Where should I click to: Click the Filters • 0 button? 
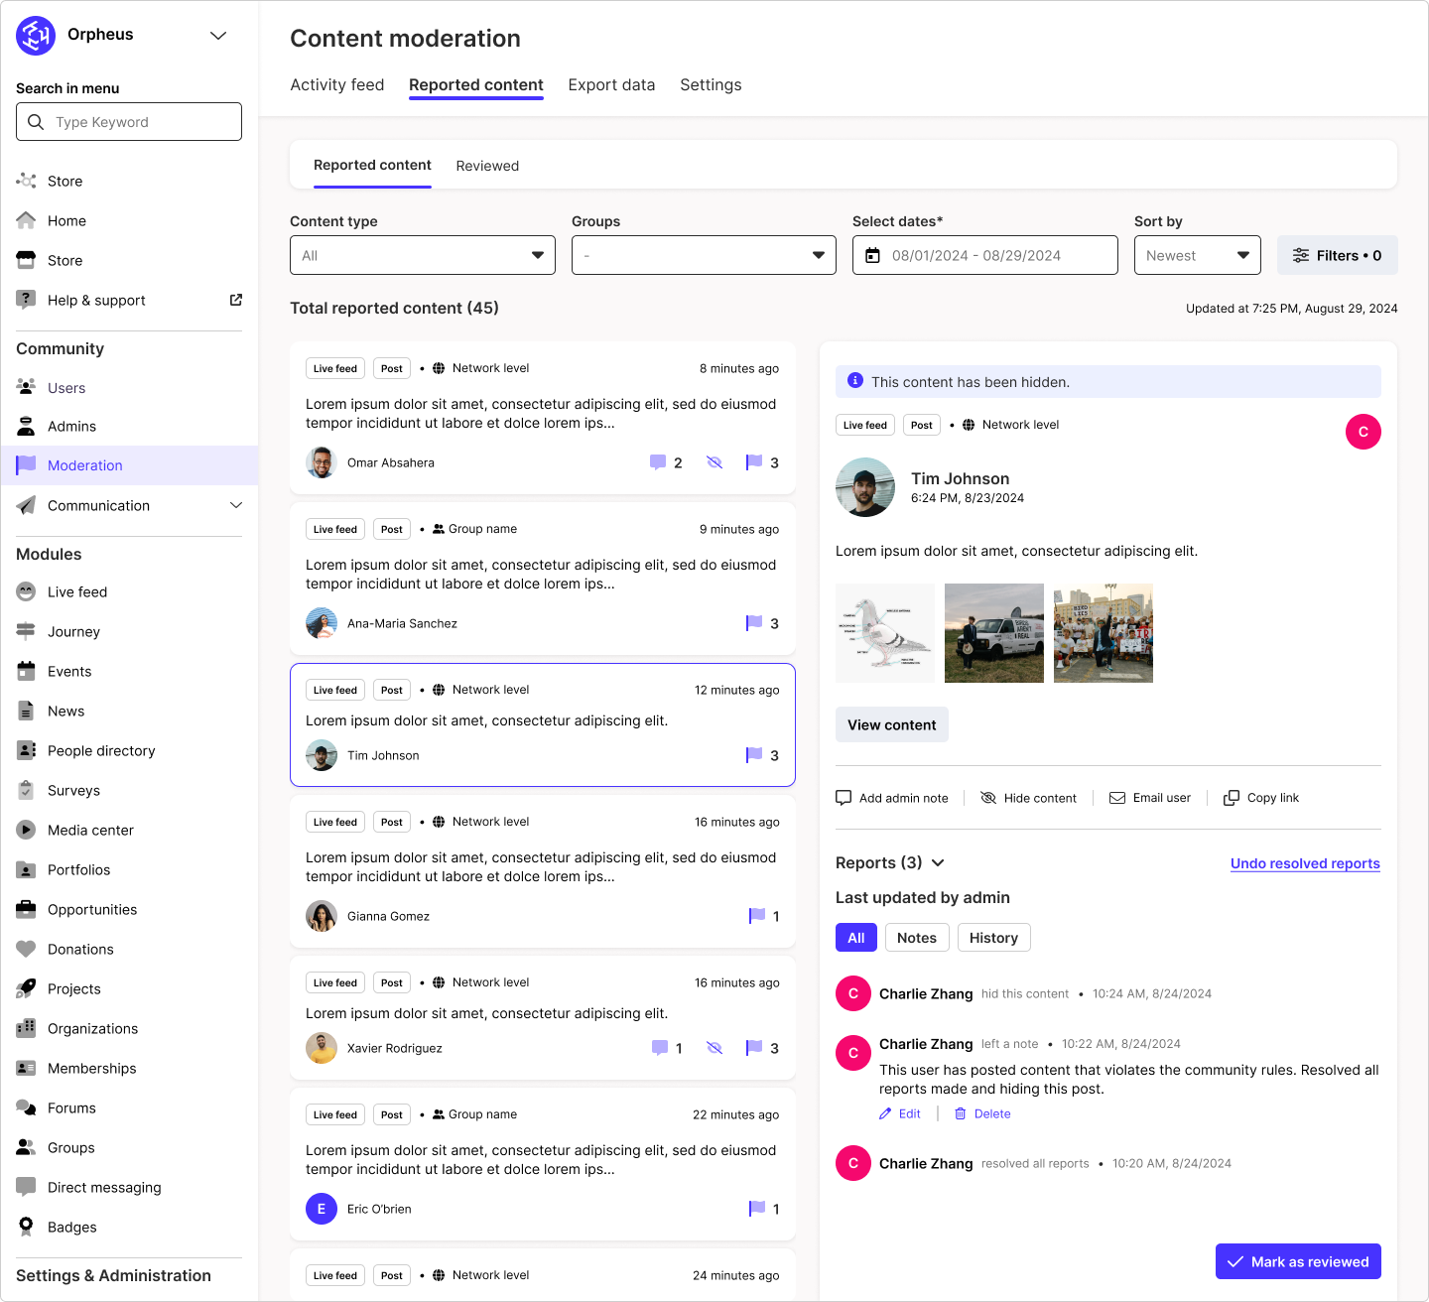1338,255
